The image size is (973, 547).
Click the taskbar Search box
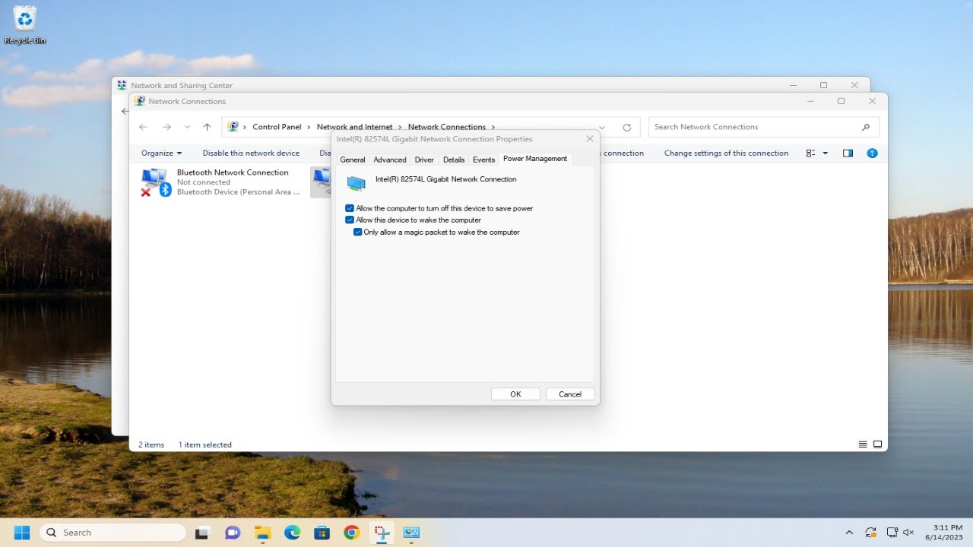pyautogui.click(x=113, y=533)
